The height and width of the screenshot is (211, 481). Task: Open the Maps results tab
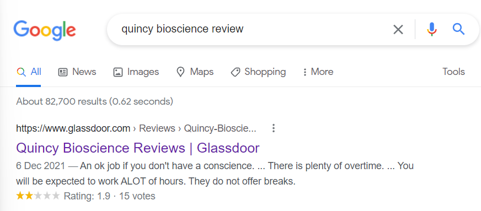(x=195, y=72)
